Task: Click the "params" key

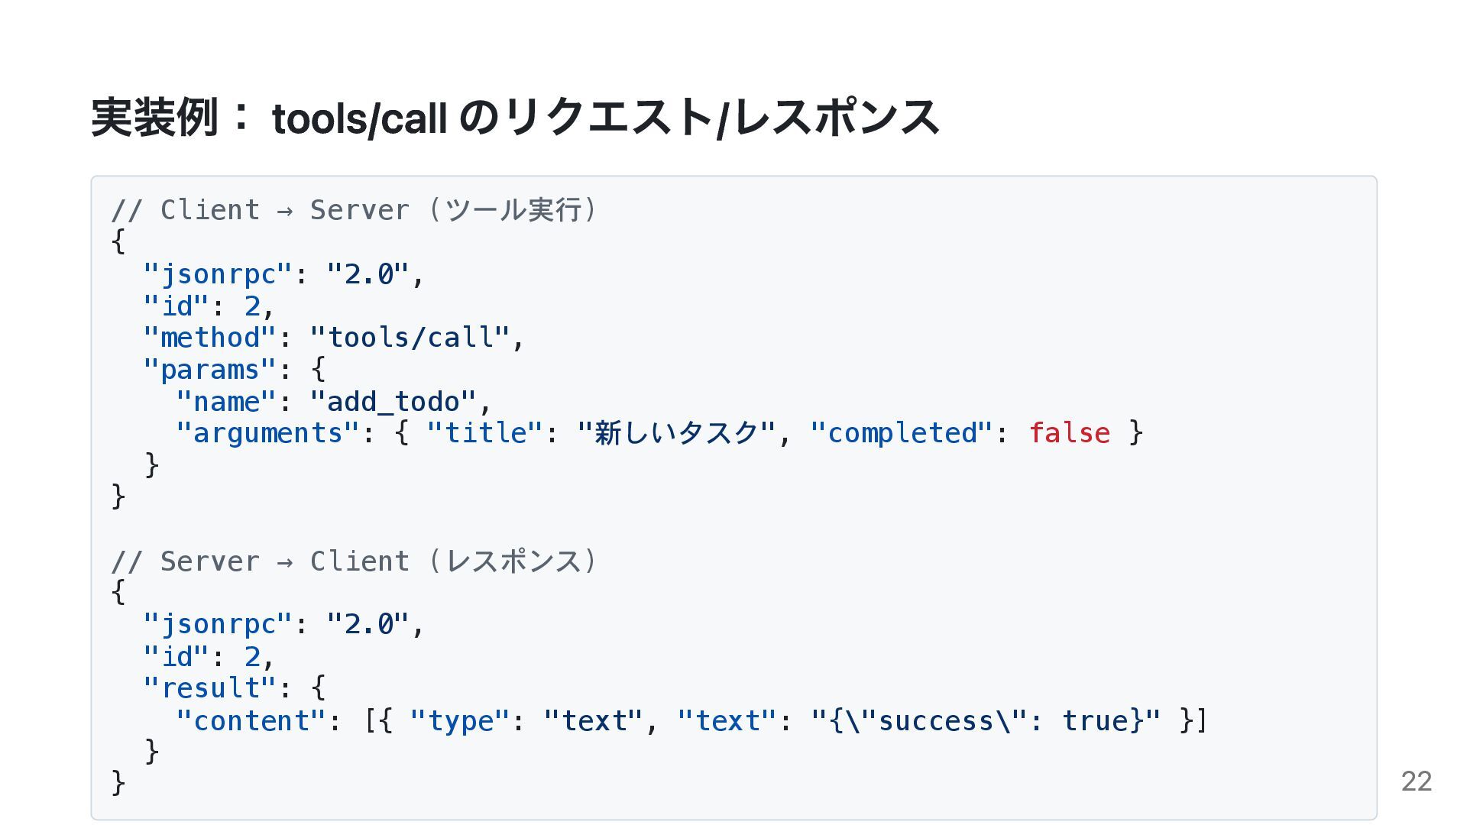Action: click(x=209, y=370)
